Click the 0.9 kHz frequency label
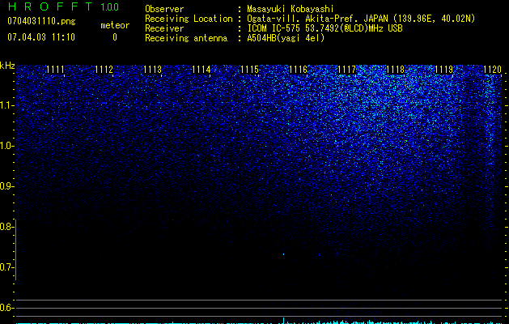This screenshot has height=324, width=509. [x=6, y=186]
